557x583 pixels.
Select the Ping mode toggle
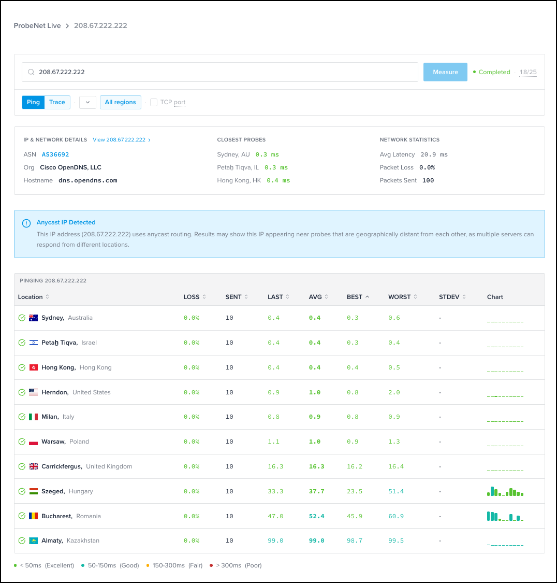coord(33,102)
